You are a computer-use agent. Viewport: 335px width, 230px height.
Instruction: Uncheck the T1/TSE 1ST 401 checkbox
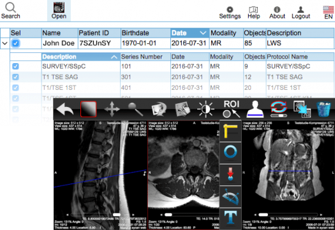15,88
